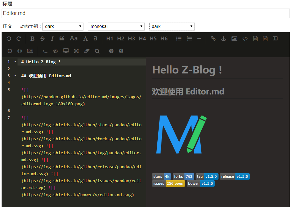Toggle live preview with the eye-slash icon
The width and height of the screenshot is (294, 207).
pyautogui.click(x=55, y=51)
